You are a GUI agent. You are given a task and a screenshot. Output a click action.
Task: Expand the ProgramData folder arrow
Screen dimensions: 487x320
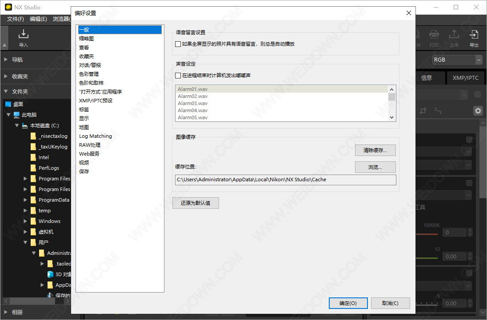coord(25,200)
